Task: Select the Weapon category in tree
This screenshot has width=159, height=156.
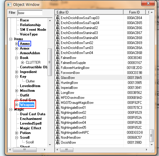Action: tap(27, 105)
